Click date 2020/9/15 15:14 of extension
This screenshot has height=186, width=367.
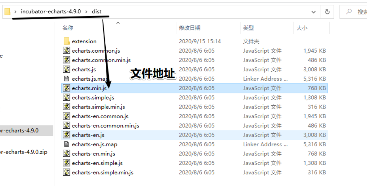coord(200,41)
